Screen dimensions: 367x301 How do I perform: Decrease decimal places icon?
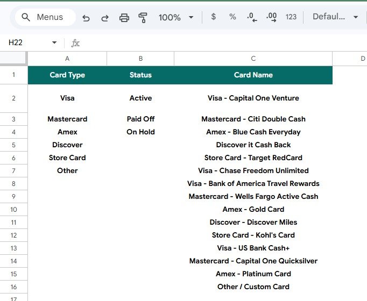[x=252, y=17]
